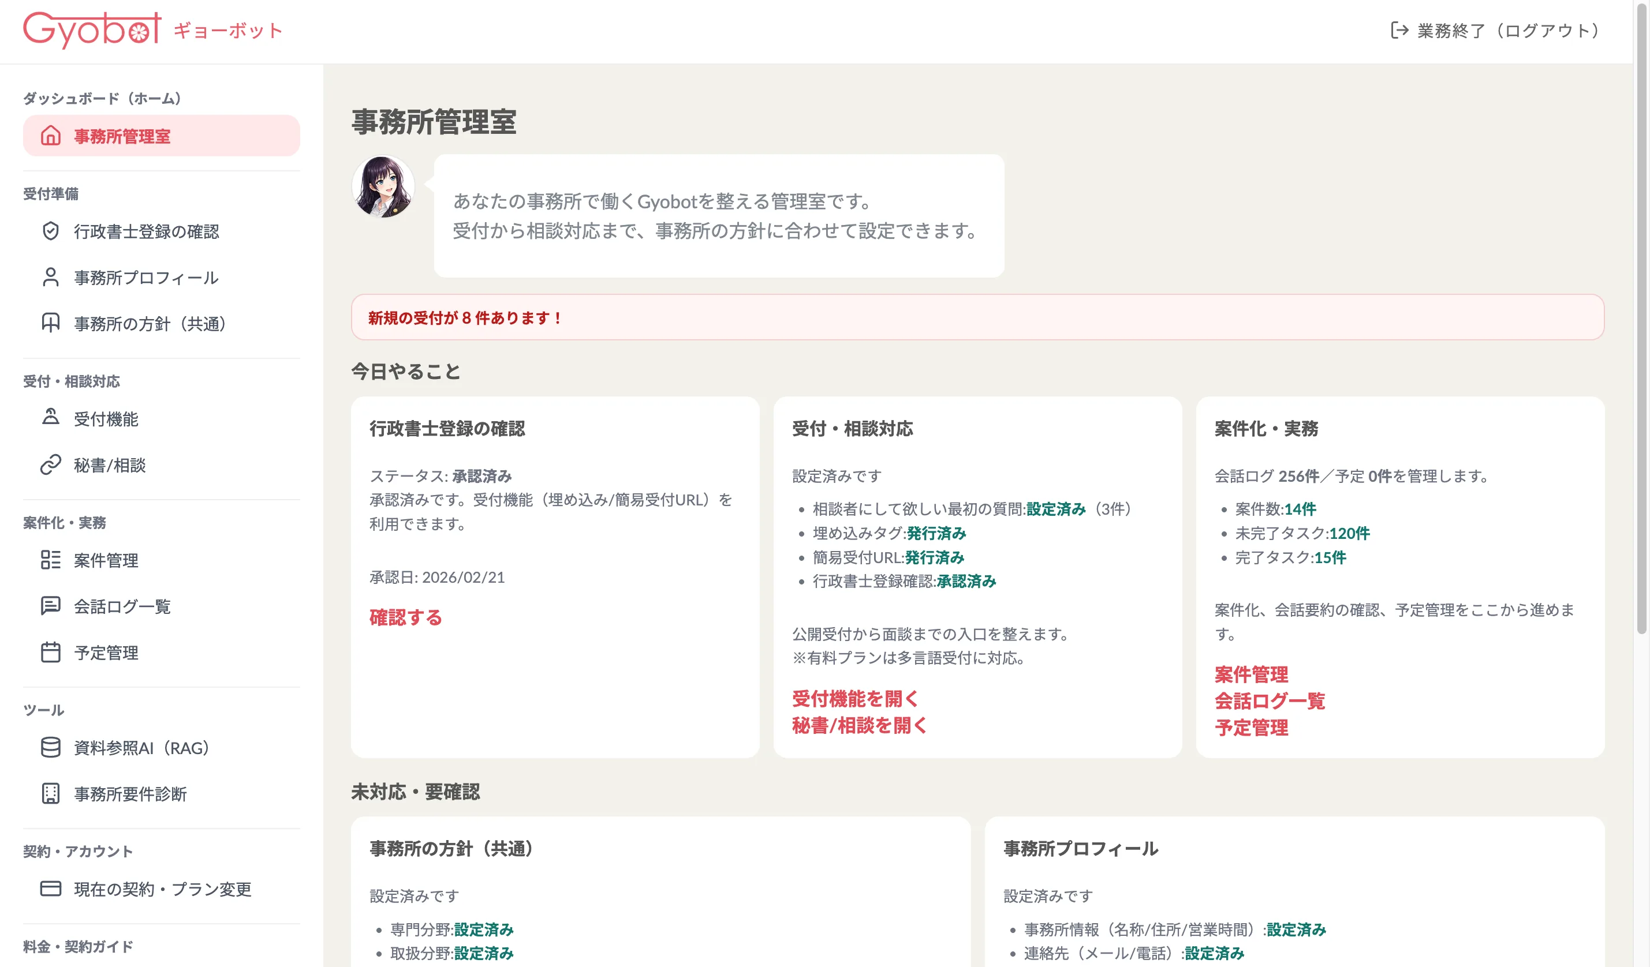Click the 受付機能を開く link
The height and width of the screenshot is (967, 1650).
click(x=854, y=699)
